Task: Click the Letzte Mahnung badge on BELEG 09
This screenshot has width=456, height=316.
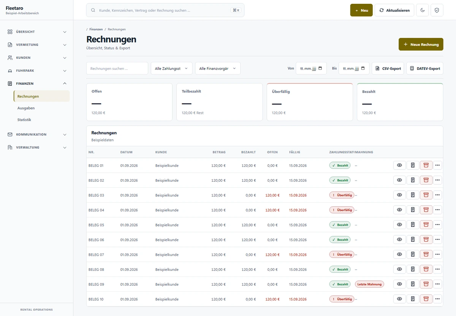Action: 369,284
